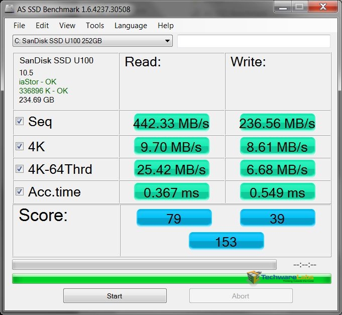Open the File menu
Viewport: 342px width, 315px height.
pos(19,26)
